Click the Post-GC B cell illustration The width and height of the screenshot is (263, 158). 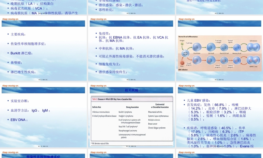click(x=224, y=48)
